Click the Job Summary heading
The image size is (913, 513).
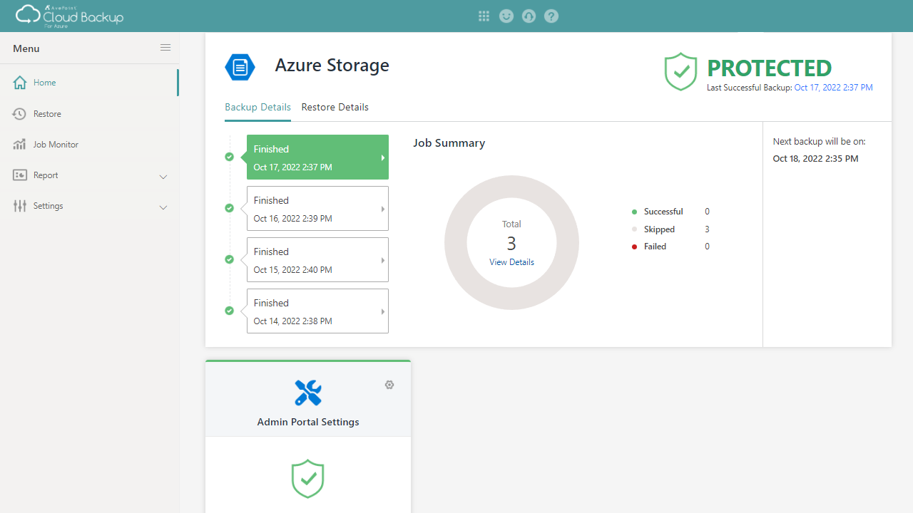pos(449,143)
